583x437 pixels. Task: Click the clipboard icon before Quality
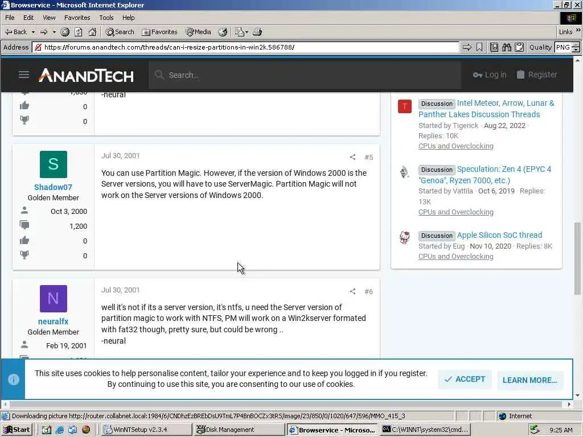[519, 47]
